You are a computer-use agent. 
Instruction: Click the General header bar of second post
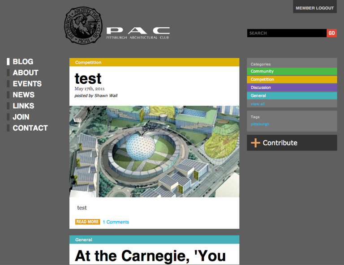[x=154, y=239]
